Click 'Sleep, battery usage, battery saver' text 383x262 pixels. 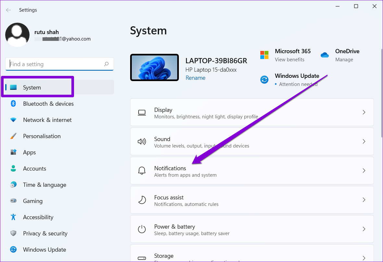(x=192, y=233)
